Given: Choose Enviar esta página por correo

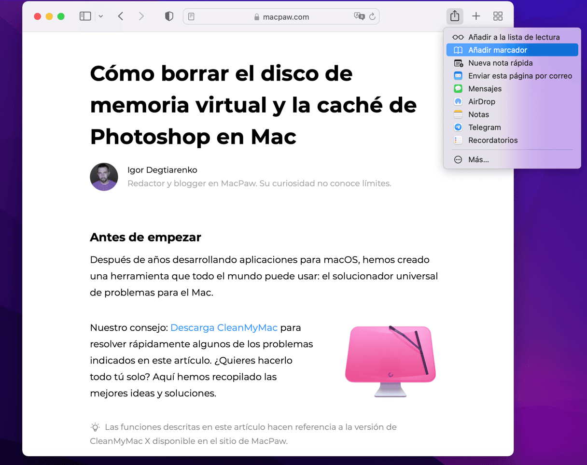Looking at the screenshot, I should (512, 76).
